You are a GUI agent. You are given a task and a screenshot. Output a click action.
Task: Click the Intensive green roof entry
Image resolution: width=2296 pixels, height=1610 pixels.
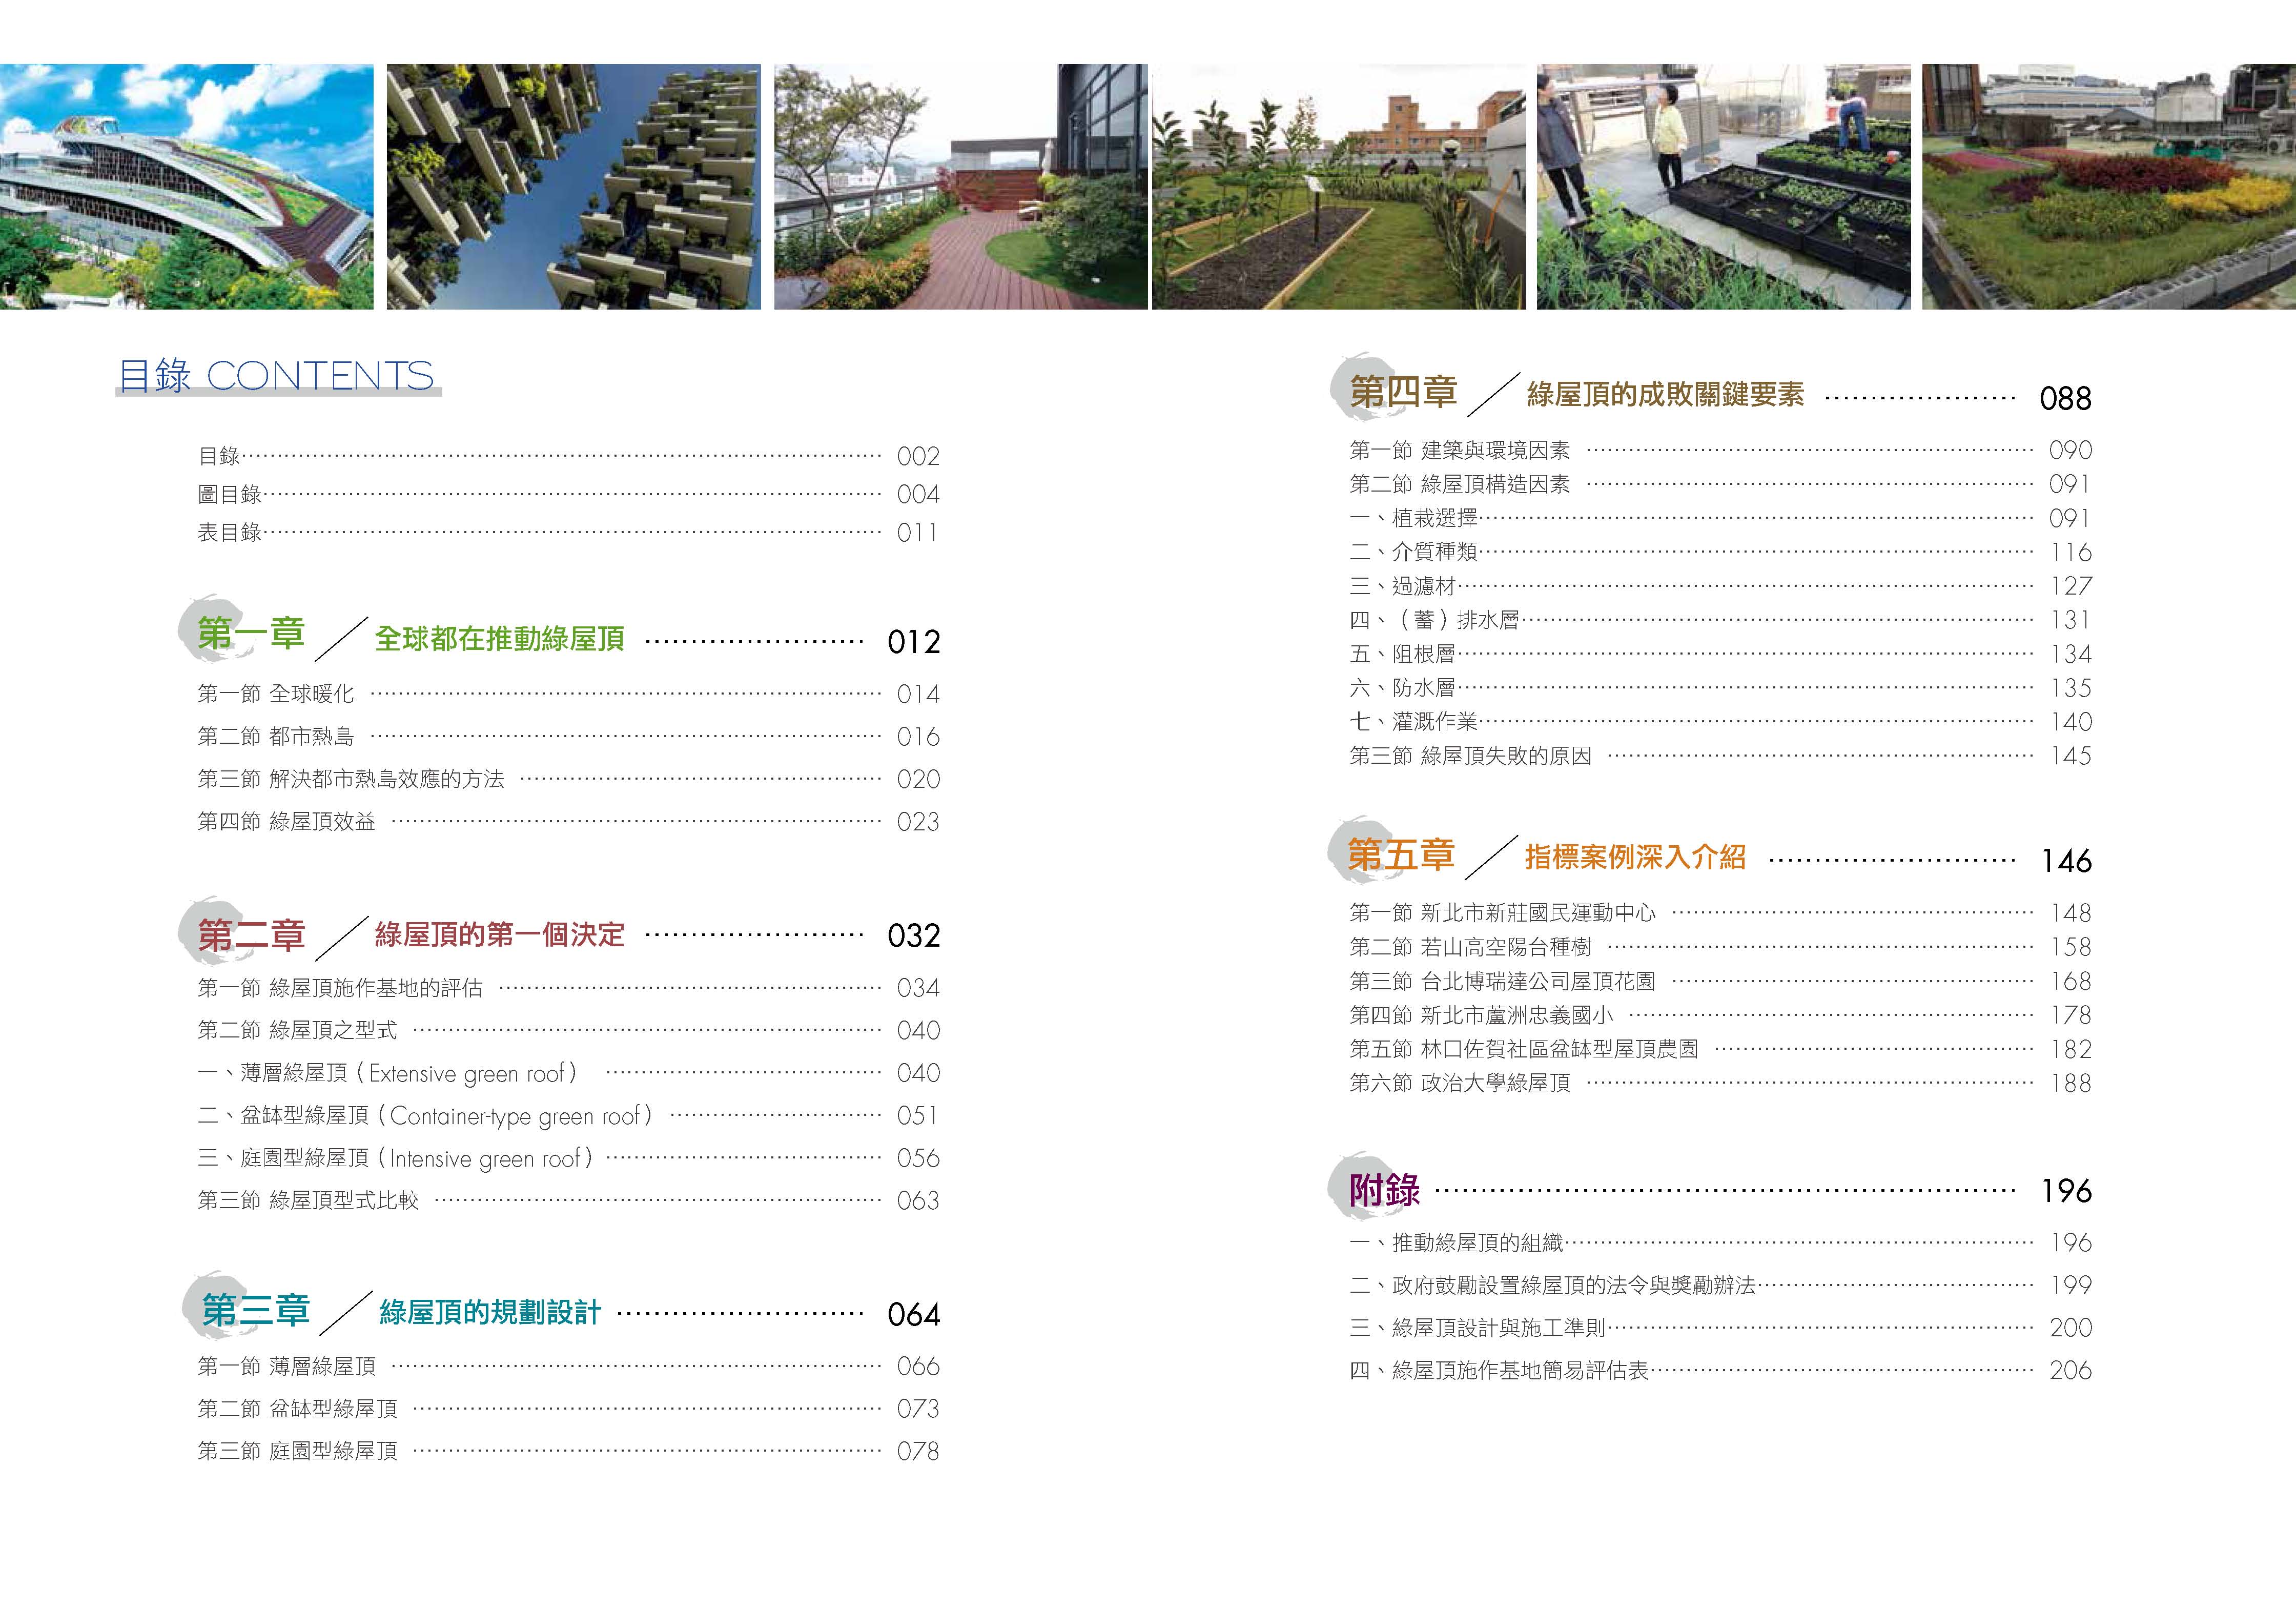(x=568, y=1158)
